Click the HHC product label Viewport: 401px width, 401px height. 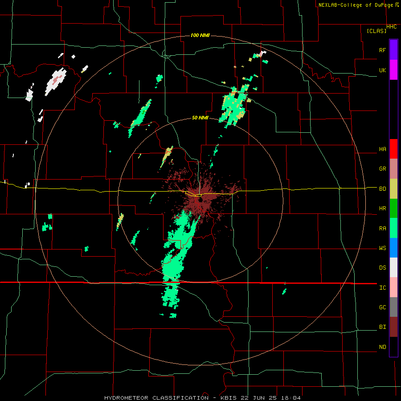coord(392,27)
